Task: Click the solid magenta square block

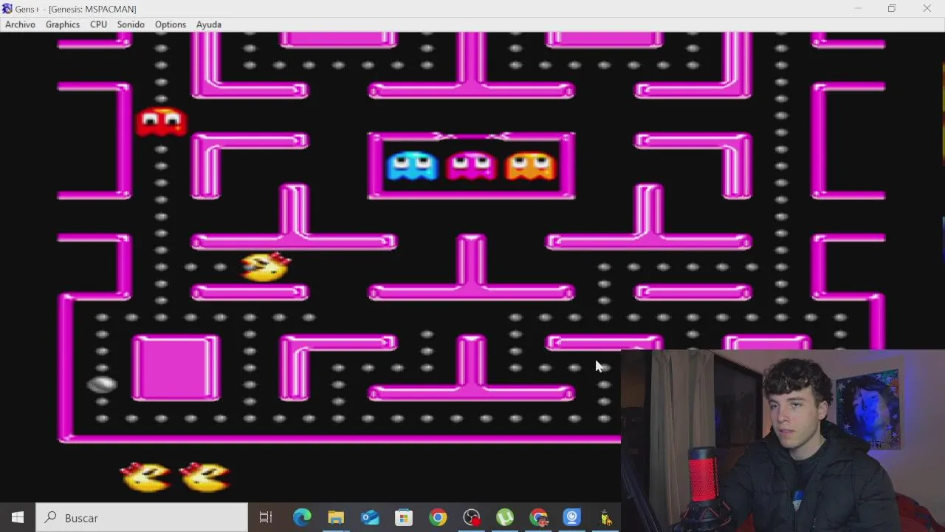Action: click(176, 368)
